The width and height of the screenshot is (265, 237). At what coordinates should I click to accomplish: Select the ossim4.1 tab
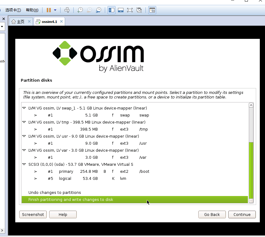tap(49, 22)
